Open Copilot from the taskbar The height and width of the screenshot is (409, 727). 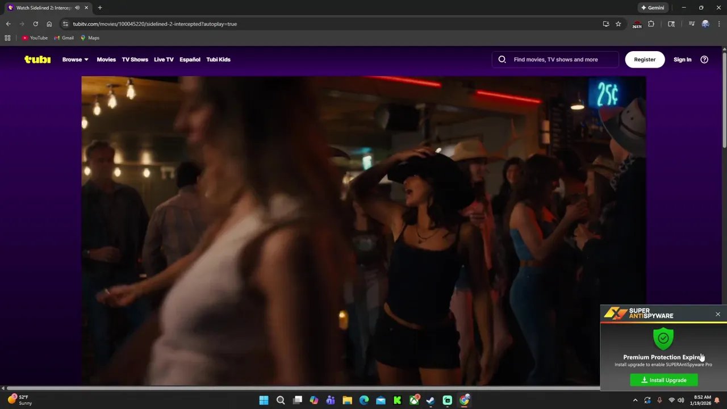[x=314, y=400]
